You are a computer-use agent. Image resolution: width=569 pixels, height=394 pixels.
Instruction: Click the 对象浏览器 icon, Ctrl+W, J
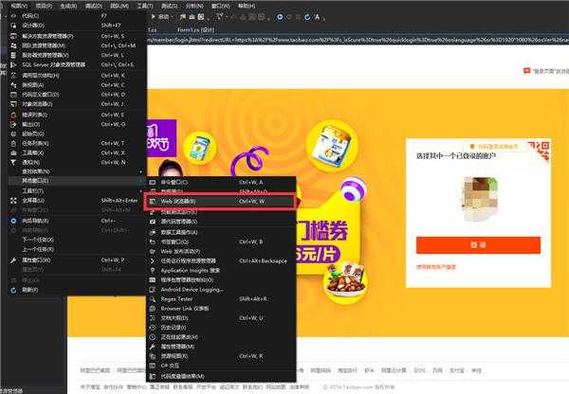click(x=13, y=104)
